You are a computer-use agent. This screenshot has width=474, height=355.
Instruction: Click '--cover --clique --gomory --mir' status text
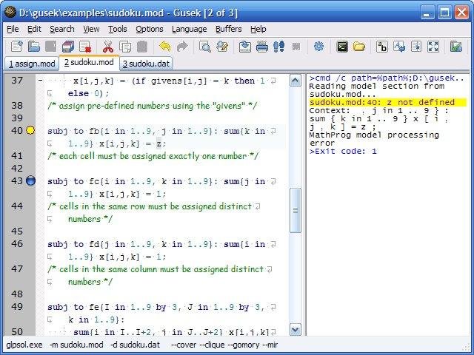[x=224, y=345]
